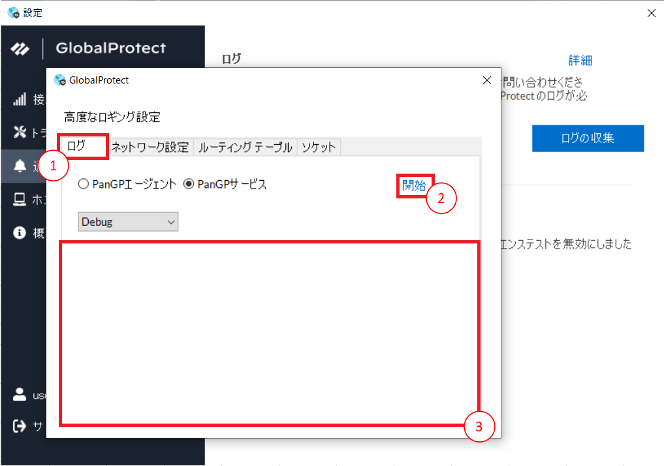Click the user profile sidebar icon
Image resolution: width=664 pixels, height=466 pixels.
(20, 394)
